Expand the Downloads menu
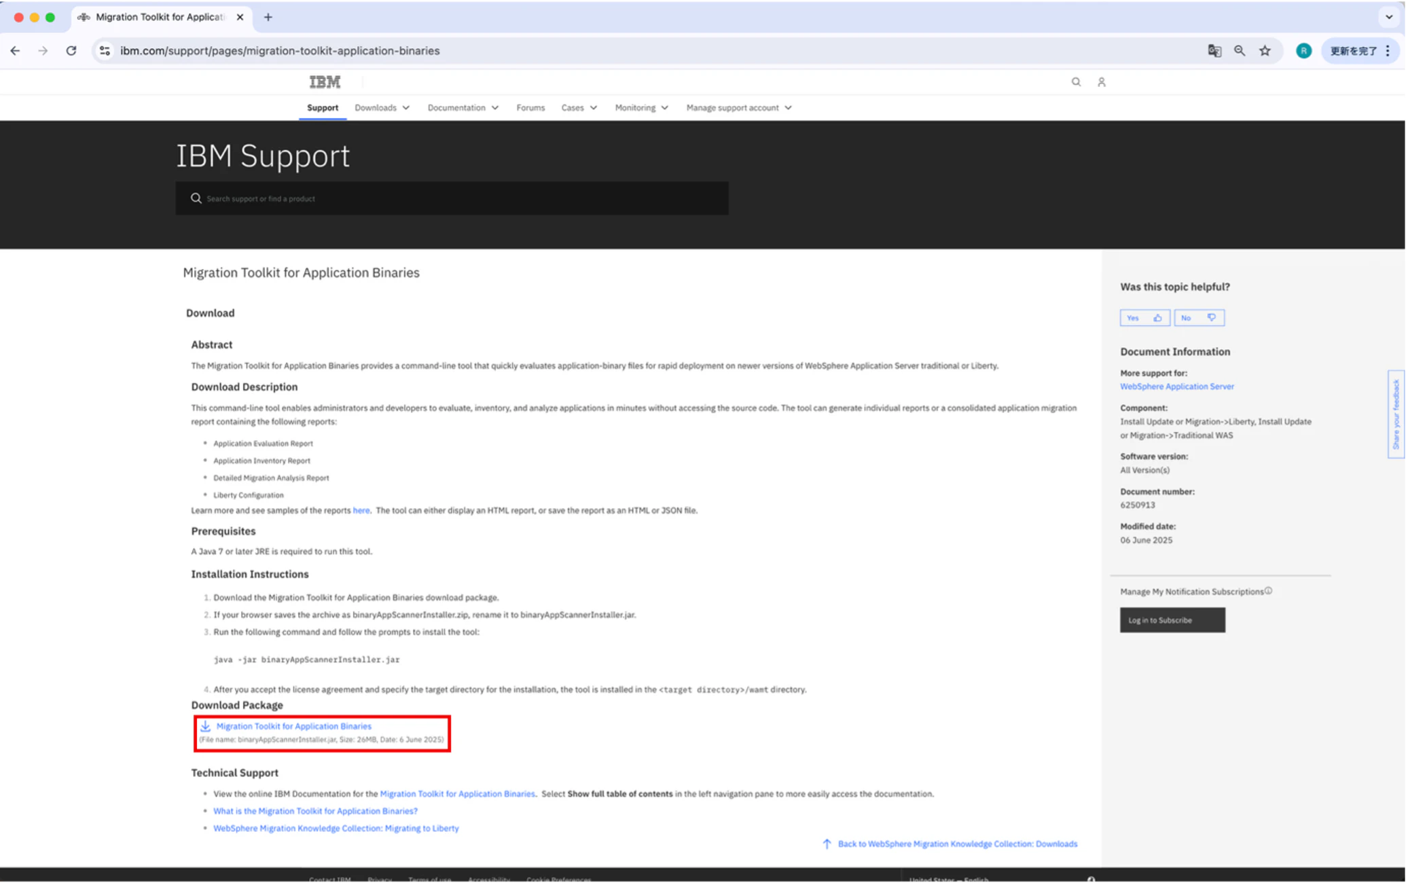The height and width of the screenshot is (887, 1410). pyautogui.click(x=382, y=108)
